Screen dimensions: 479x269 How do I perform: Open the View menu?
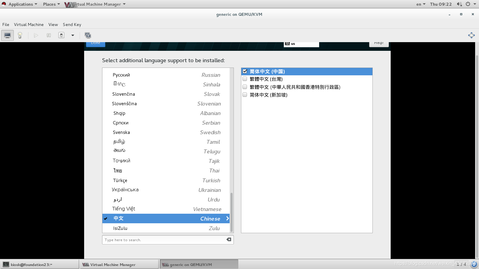53,25
